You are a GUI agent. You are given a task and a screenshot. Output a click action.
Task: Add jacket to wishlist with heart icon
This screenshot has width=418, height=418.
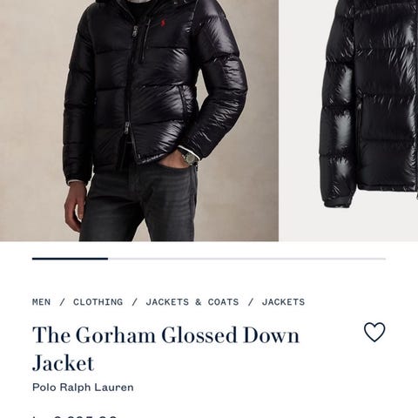(374, 333)
